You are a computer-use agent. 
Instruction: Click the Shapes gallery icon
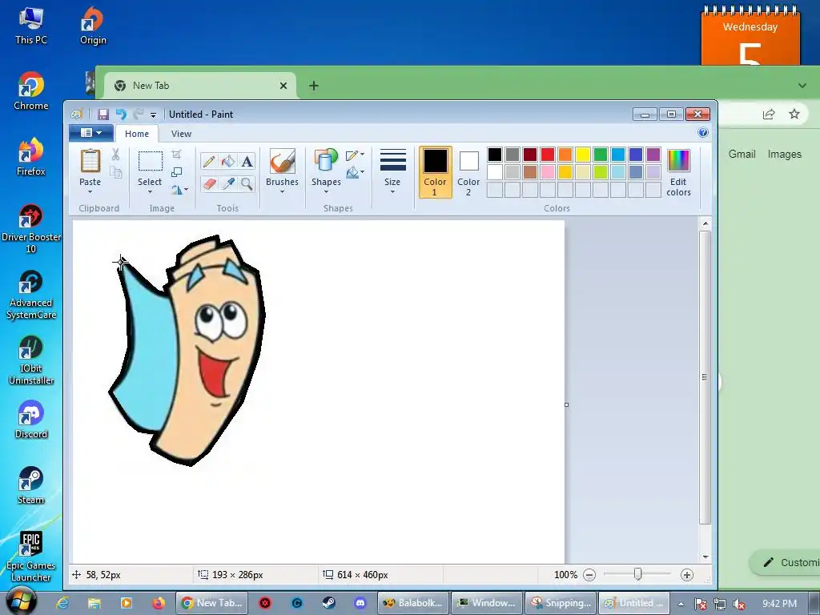(326, 161)
